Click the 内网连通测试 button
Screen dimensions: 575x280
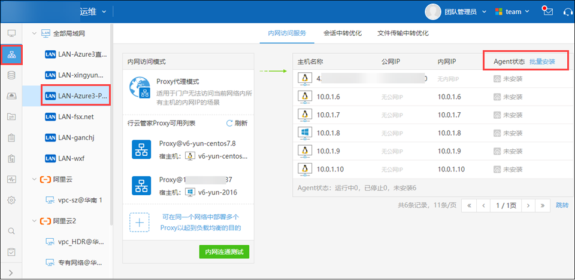tap(224, 253)
